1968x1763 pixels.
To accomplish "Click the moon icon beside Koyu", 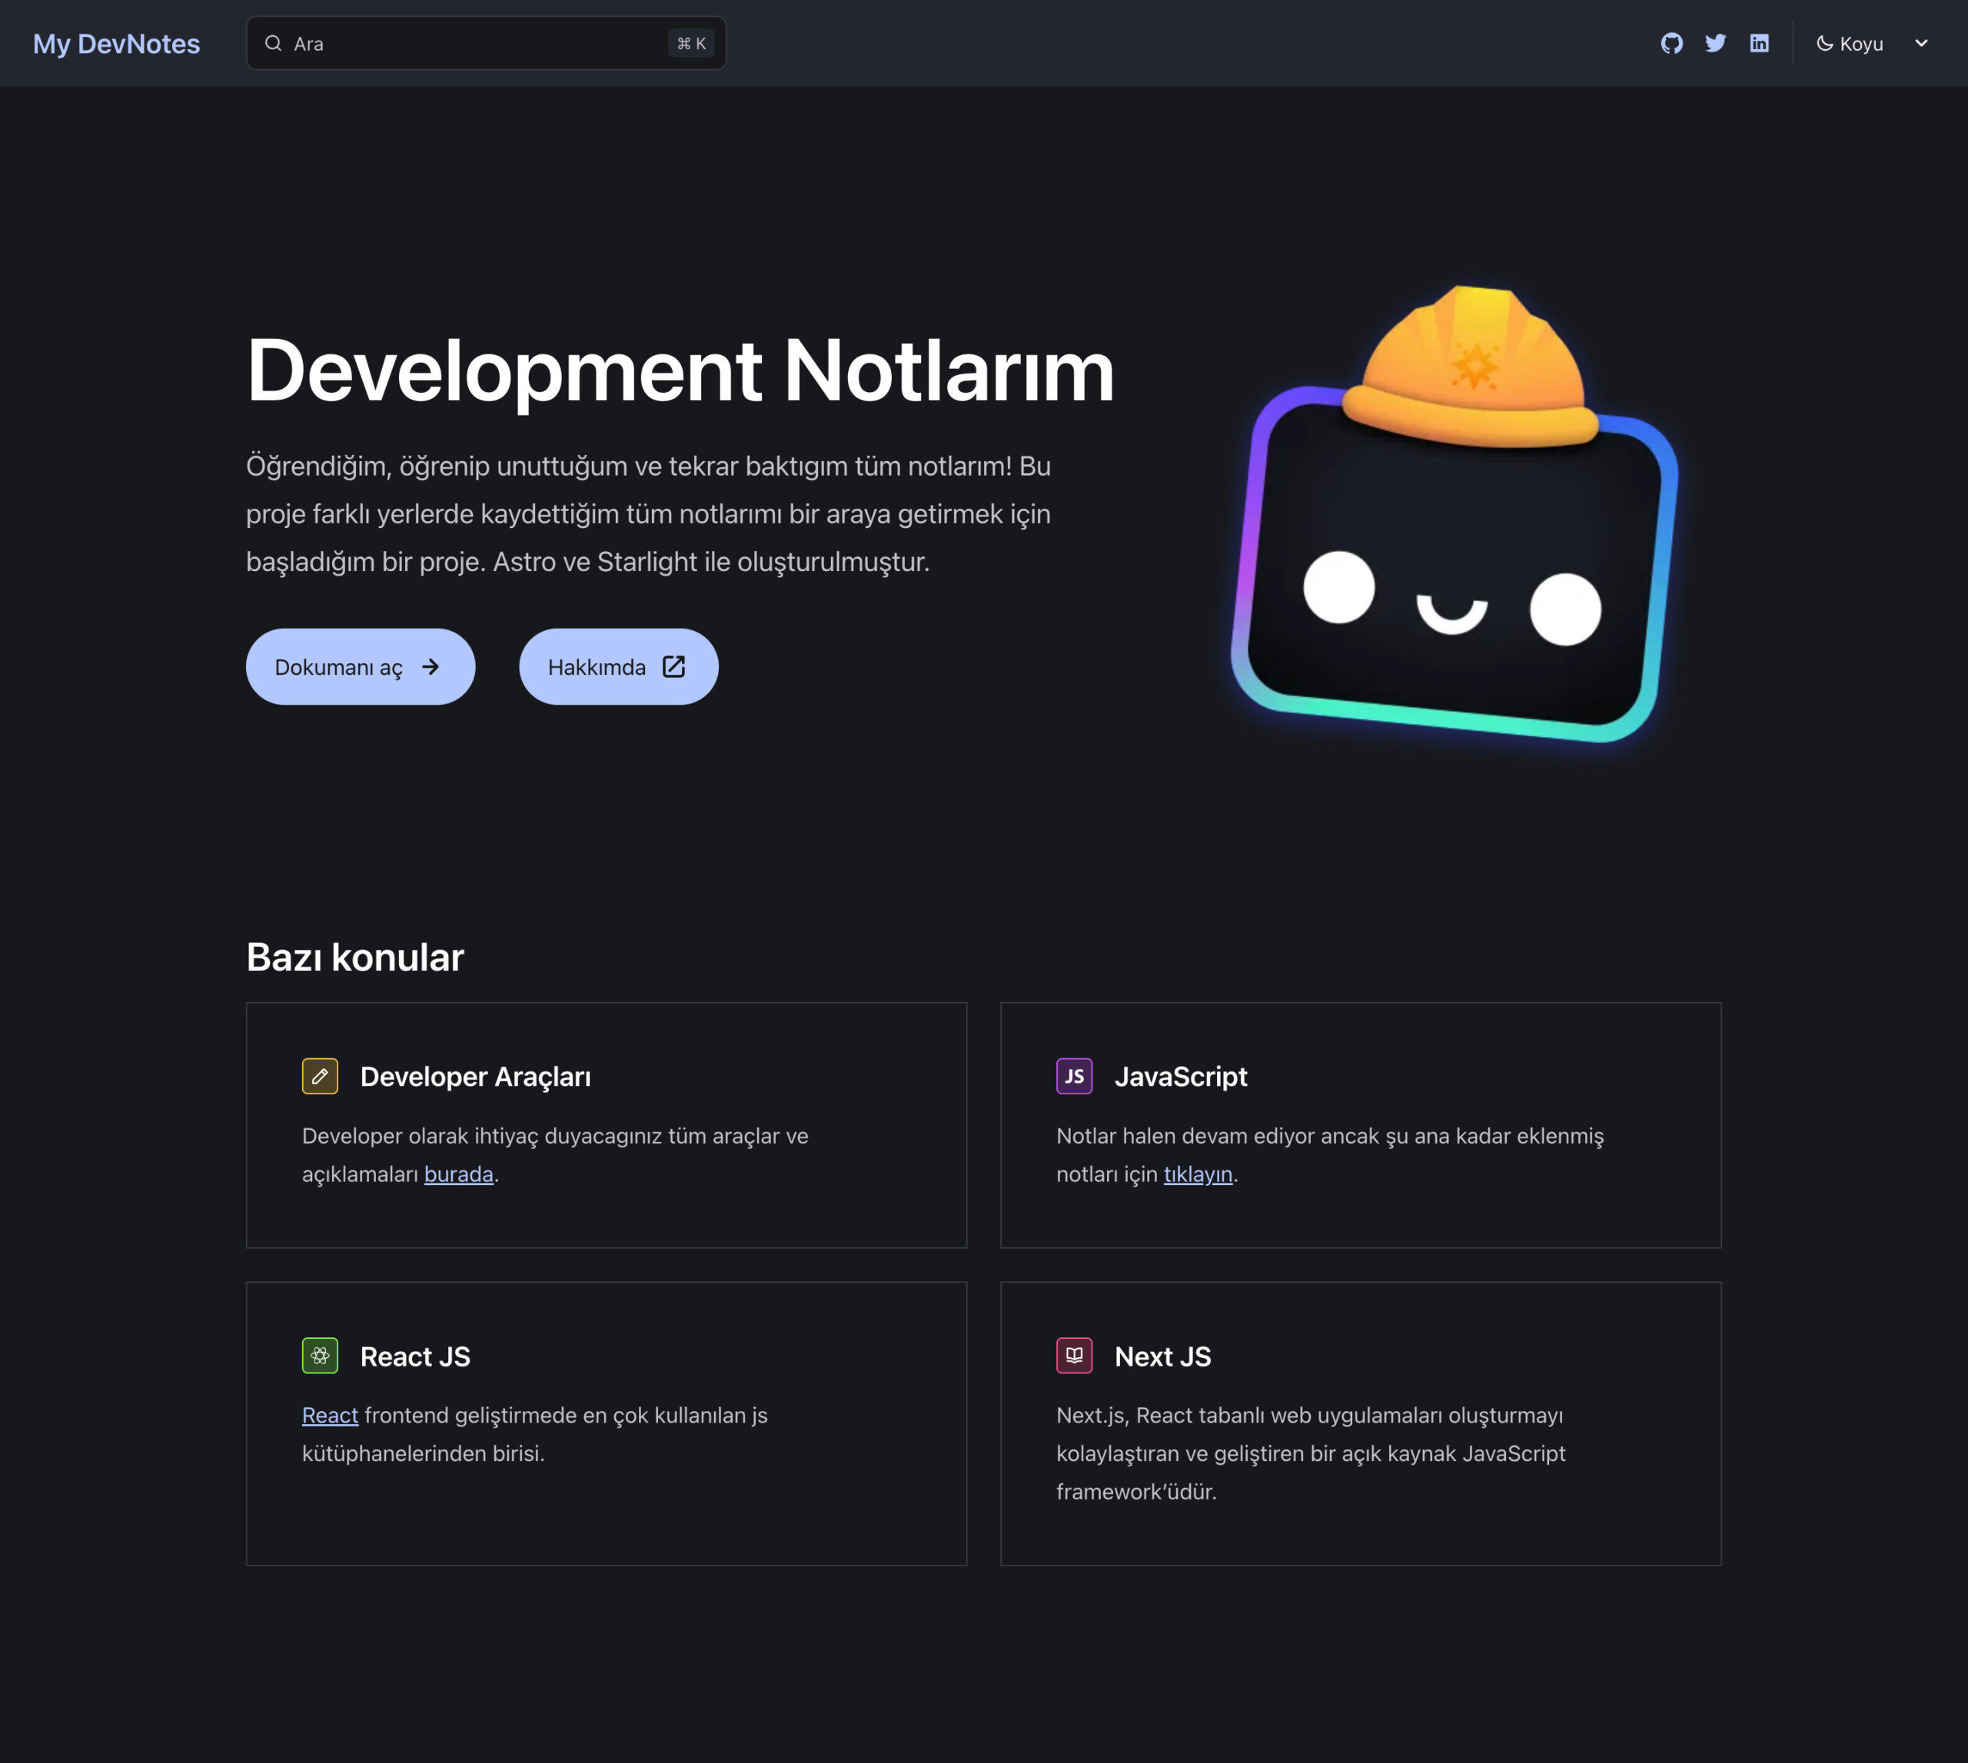I will 1823,44.
